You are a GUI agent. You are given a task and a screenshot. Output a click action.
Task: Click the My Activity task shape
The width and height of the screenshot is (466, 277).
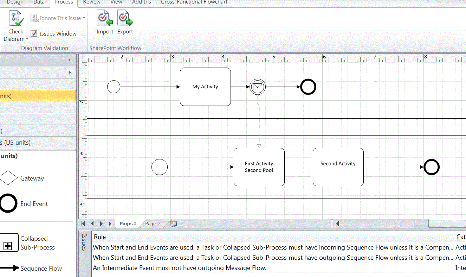tap(205, 87)
